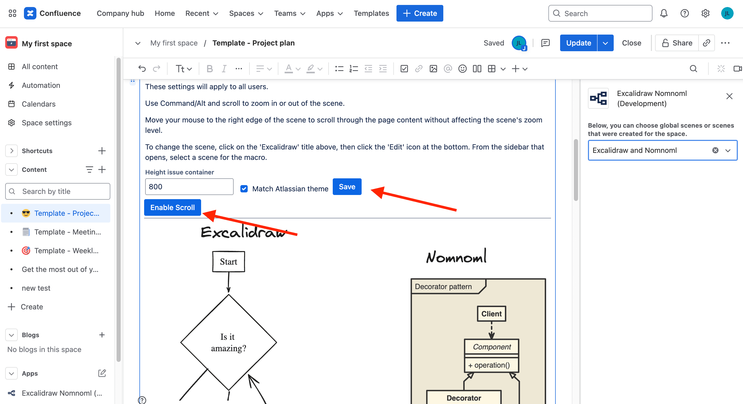Insert an emoji
Viewport: 743px width, 404px height.
(462, 69)
